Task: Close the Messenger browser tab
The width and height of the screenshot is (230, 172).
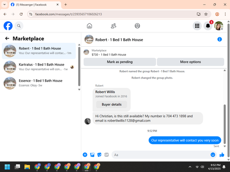Action: click(57, 5)
